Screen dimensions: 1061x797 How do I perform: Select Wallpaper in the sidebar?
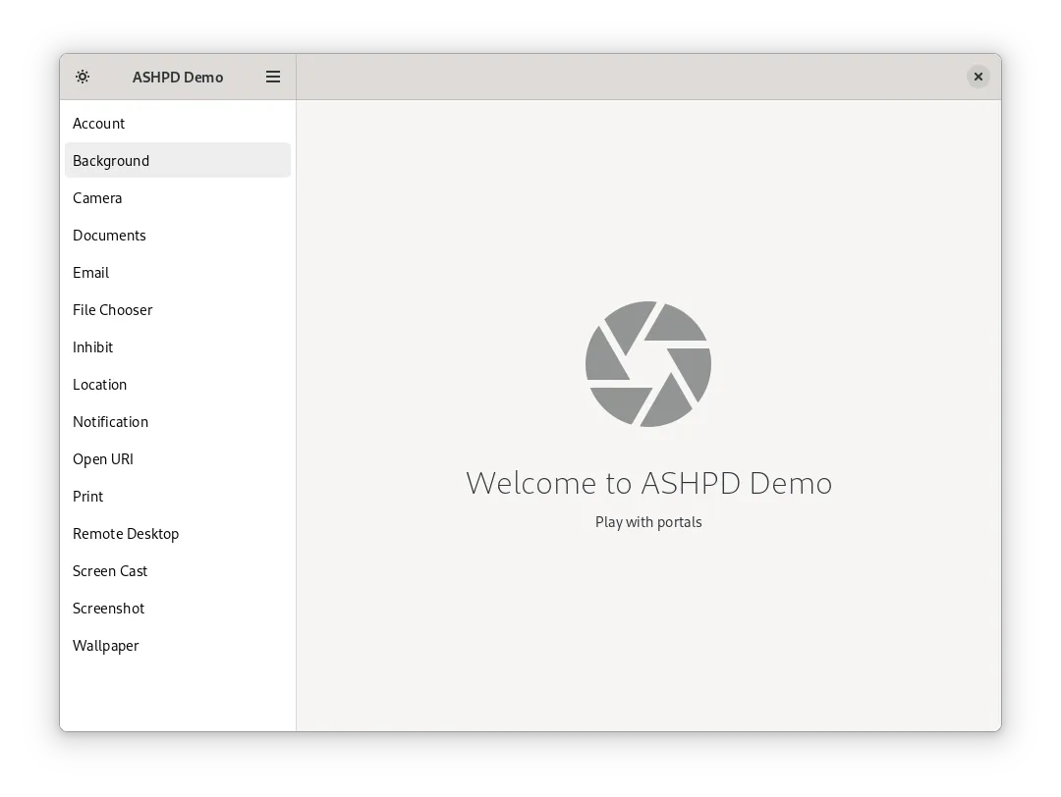tap(106, 646)
